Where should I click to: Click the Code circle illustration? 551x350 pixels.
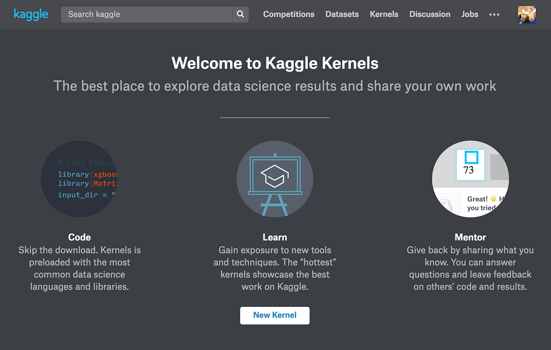79,179
